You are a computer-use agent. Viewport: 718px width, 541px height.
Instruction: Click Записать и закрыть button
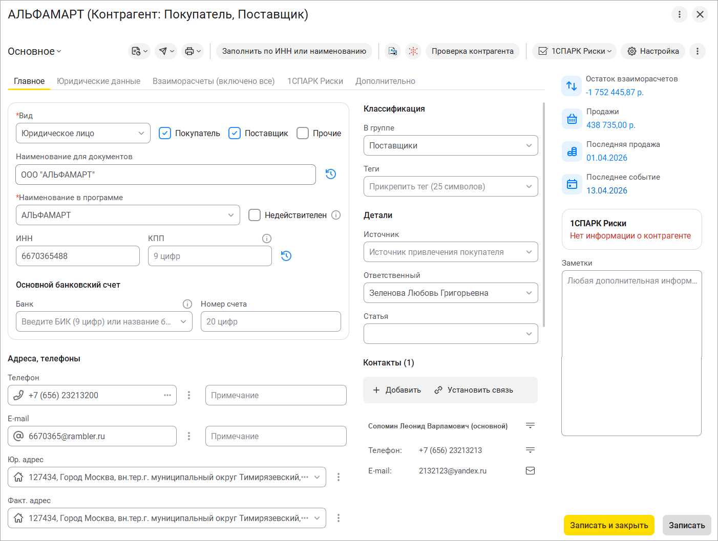click(x=609, y=525)
